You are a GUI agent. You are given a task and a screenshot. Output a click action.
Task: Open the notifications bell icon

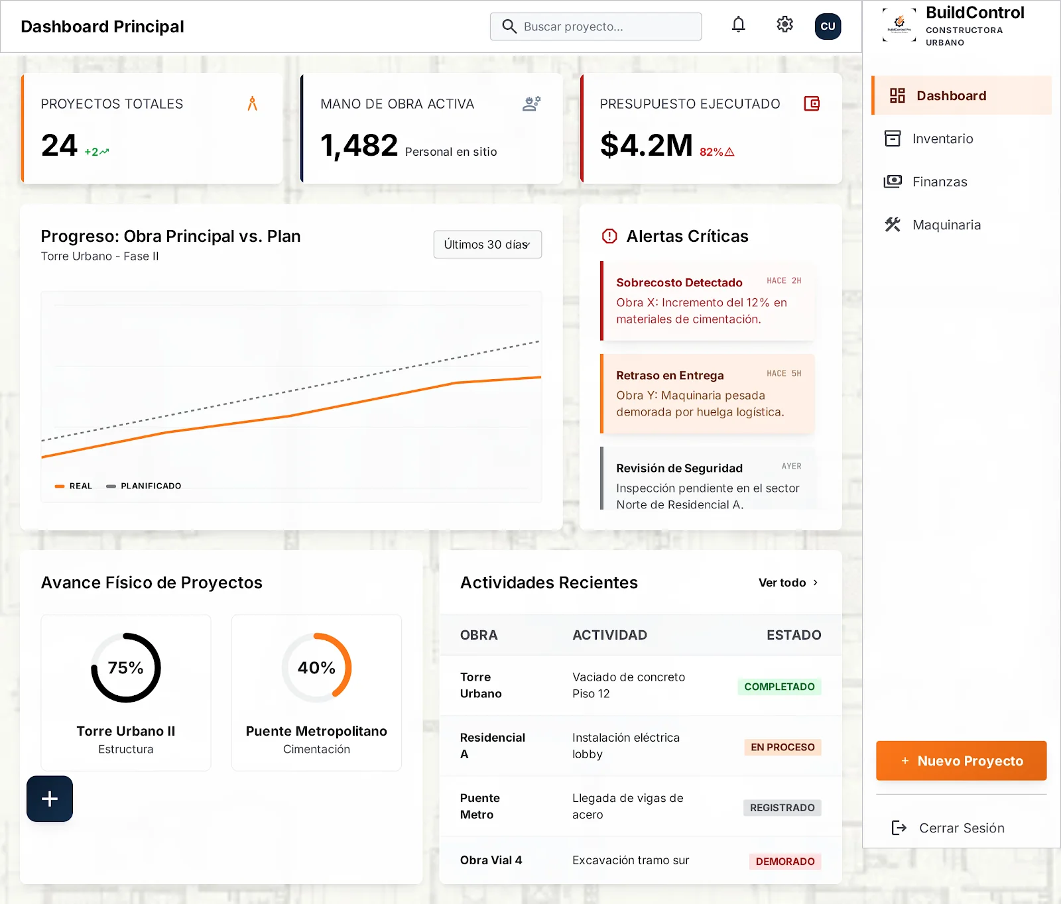pos(738,25)
